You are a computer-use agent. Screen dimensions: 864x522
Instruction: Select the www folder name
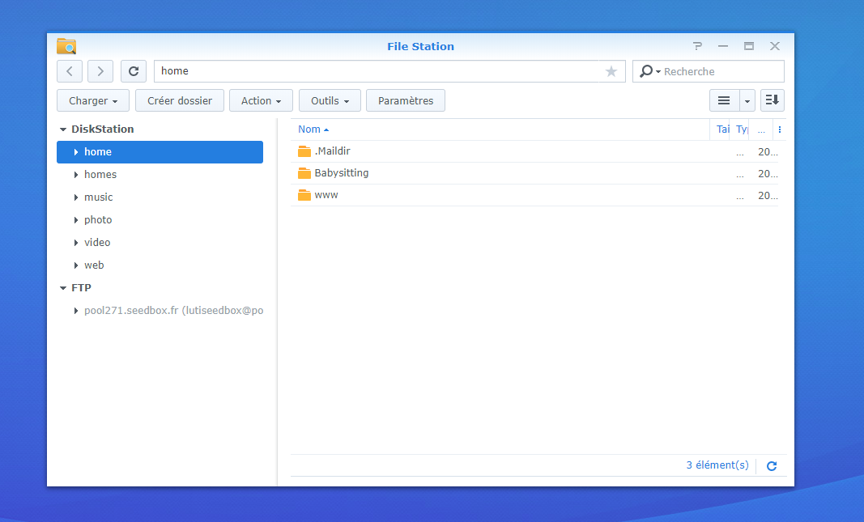click(x=326, y=195)
